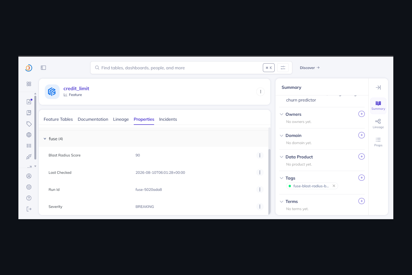Add an owner with plus icon
This screenshot has height=275, width=412.
[362, 114]
